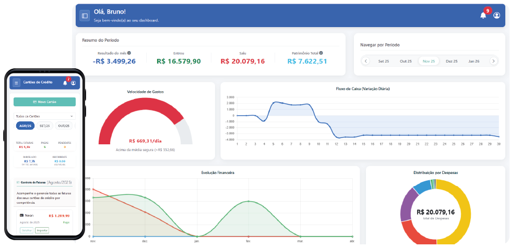Go to previous period with left arrow
Viewport: 510px width, 248px height.
(x=366, y=61)
